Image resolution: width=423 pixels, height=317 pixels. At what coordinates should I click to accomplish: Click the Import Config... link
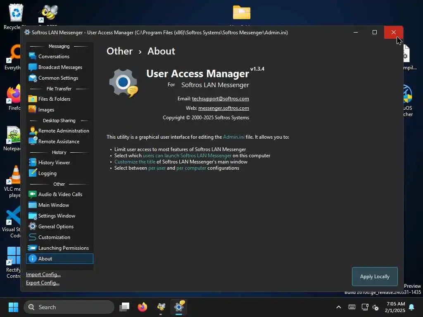(43, 274)
